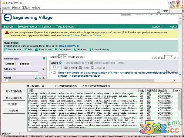Click the 清空 button
Viewport: 184px width, 137px height.
165,11
